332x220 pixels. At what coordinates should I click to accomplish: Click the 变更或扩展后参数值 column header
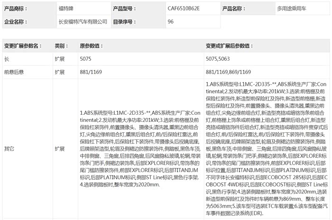229,46
